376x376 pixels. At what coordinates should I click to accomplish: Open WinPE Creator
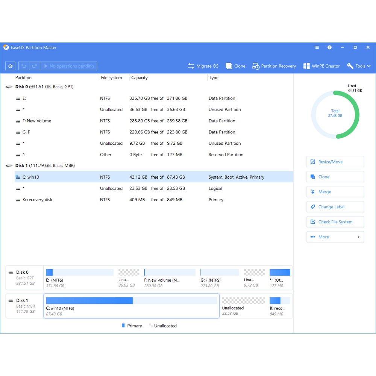(x=321, y=66)
